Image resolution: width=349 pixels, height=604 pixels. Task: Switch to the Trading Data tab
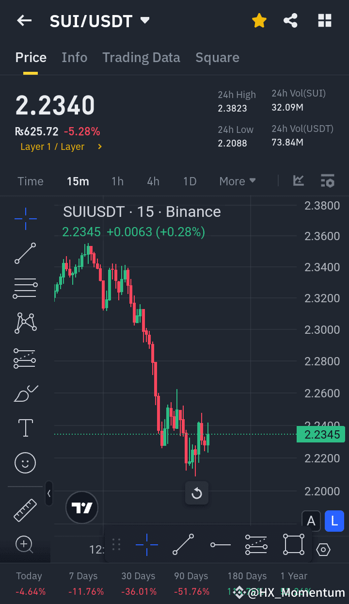coord(141,57)
